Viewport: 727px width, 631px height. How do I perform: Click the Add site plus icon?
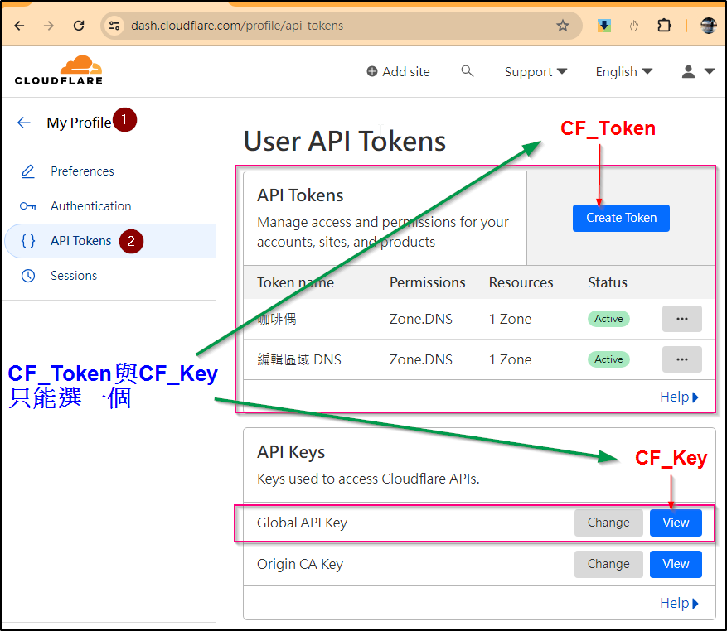(x=372, y=71)
